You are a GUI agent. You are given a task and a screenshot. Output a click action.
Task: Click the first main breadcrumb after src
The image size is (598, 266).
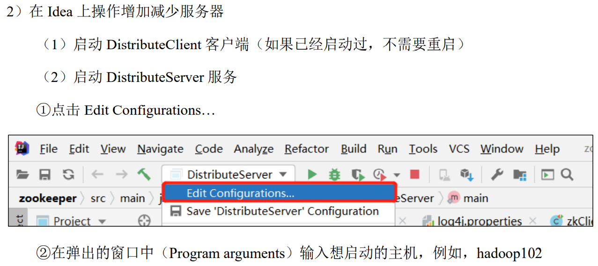(x=133, y=199)
